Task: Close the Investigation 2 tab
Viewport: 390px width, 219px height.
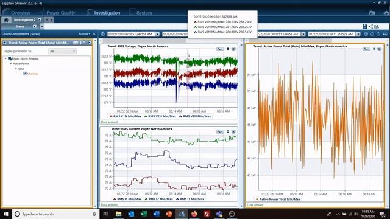Action: pyautogui.click(x=39, y=20)
